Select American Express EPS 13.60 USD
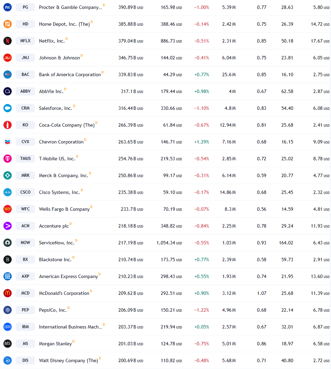The image size is (331, 369). (320, 277)
